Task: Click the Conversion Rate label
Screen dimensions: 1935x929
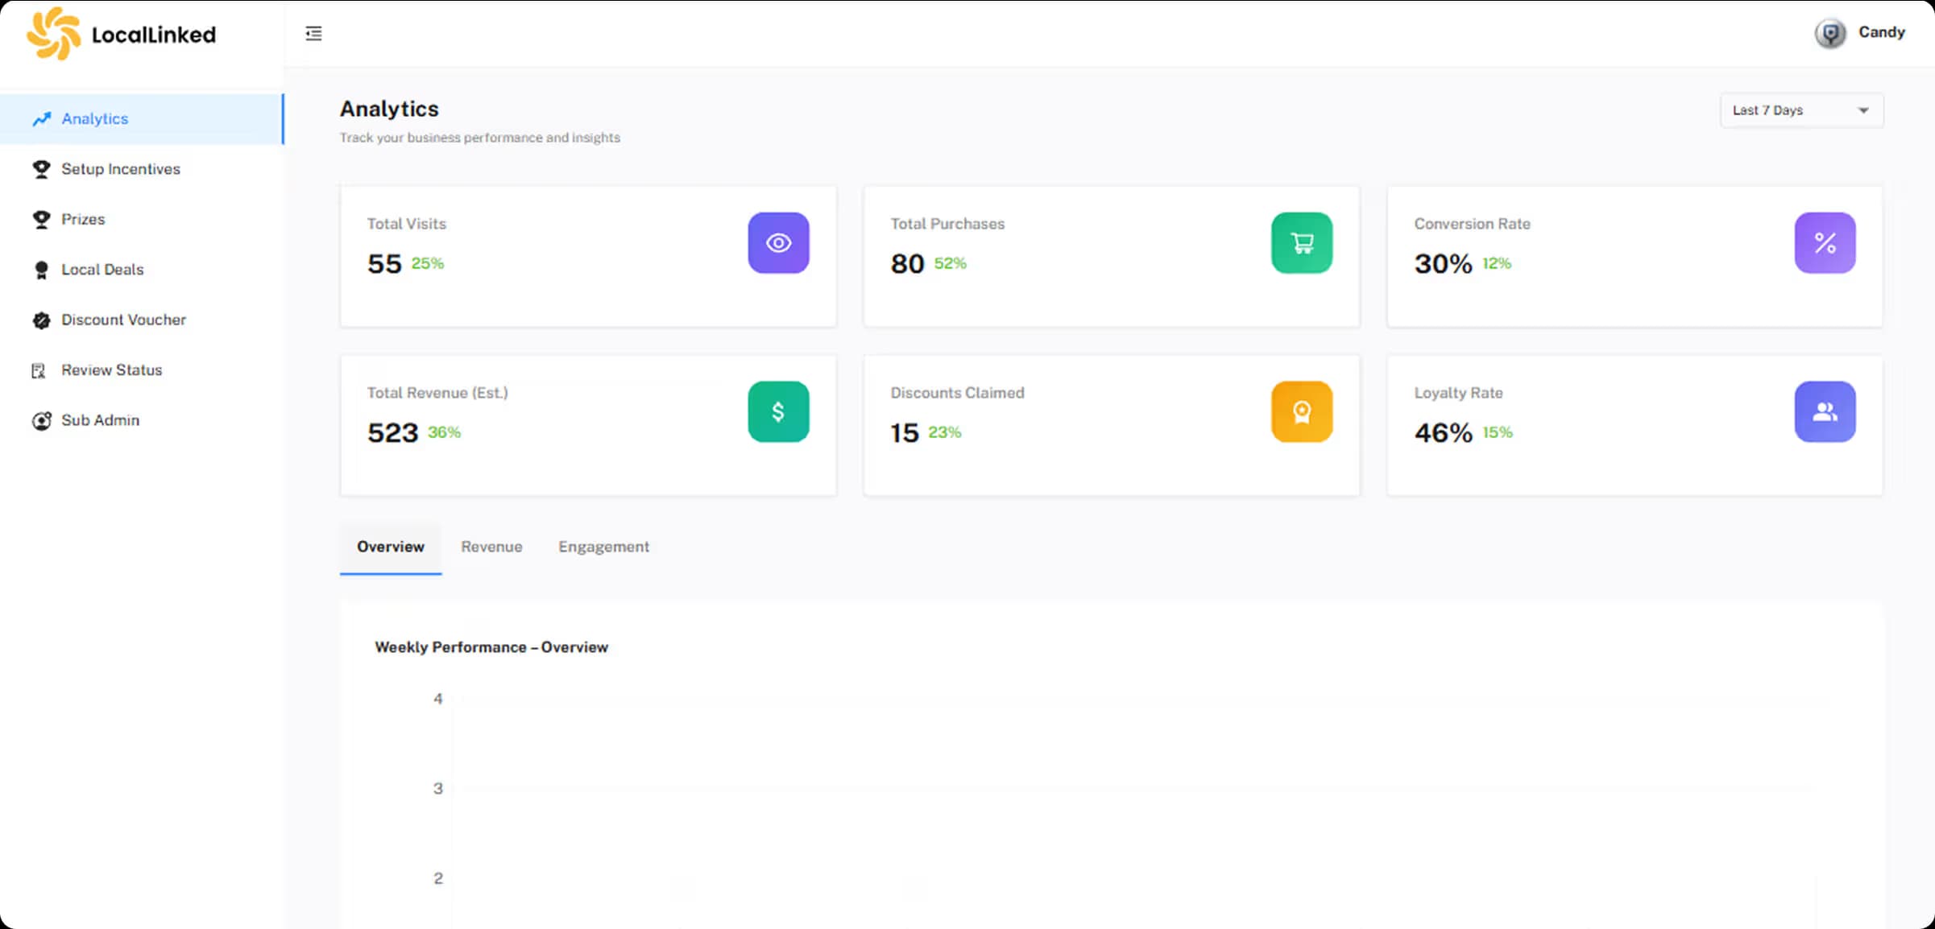Action: [1473, 224]
